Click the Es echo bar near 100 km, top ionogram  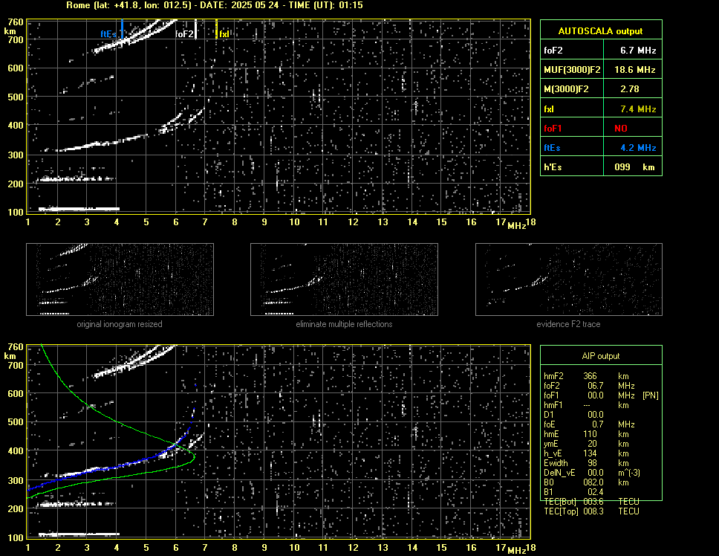pyautogui.click(x=79, y=209)
